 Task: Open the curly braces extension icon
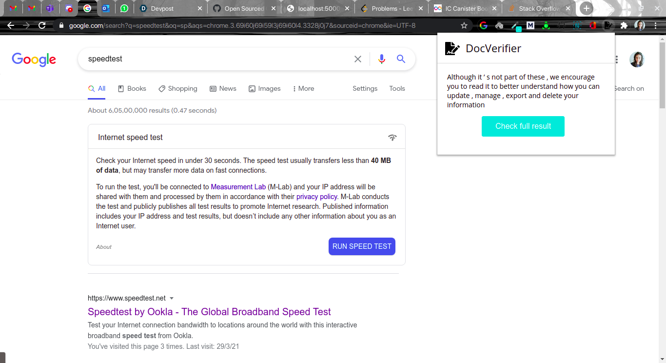click(x=562, y=25)
